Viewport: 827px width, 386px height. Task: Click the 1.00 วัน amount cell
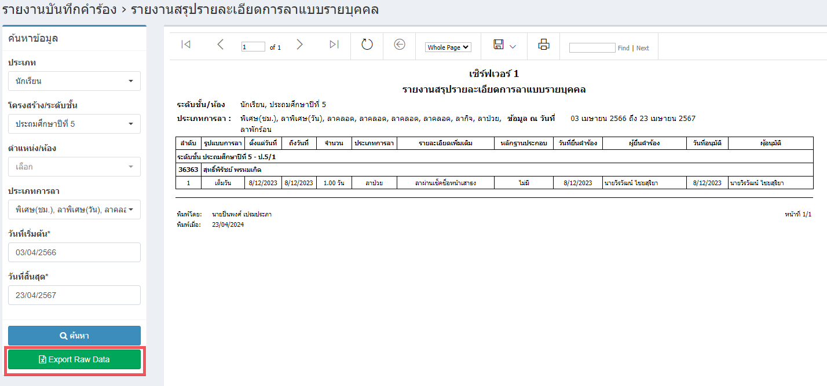coord(334,183)
